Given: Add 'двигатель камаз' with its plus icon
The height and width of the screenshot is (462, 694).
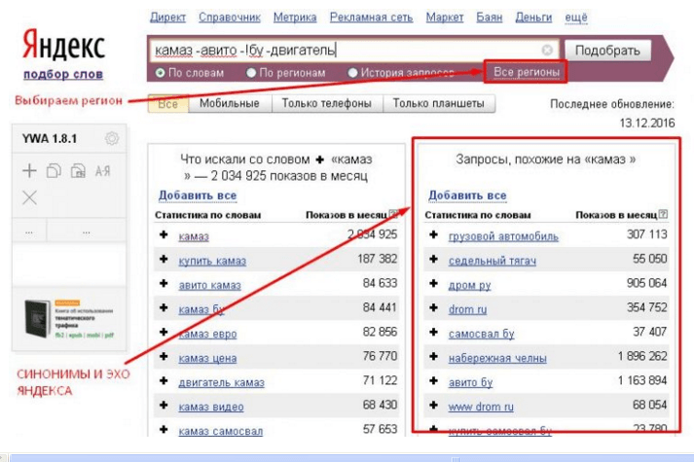Looking at the screenshot, I should tap(164, 380).
